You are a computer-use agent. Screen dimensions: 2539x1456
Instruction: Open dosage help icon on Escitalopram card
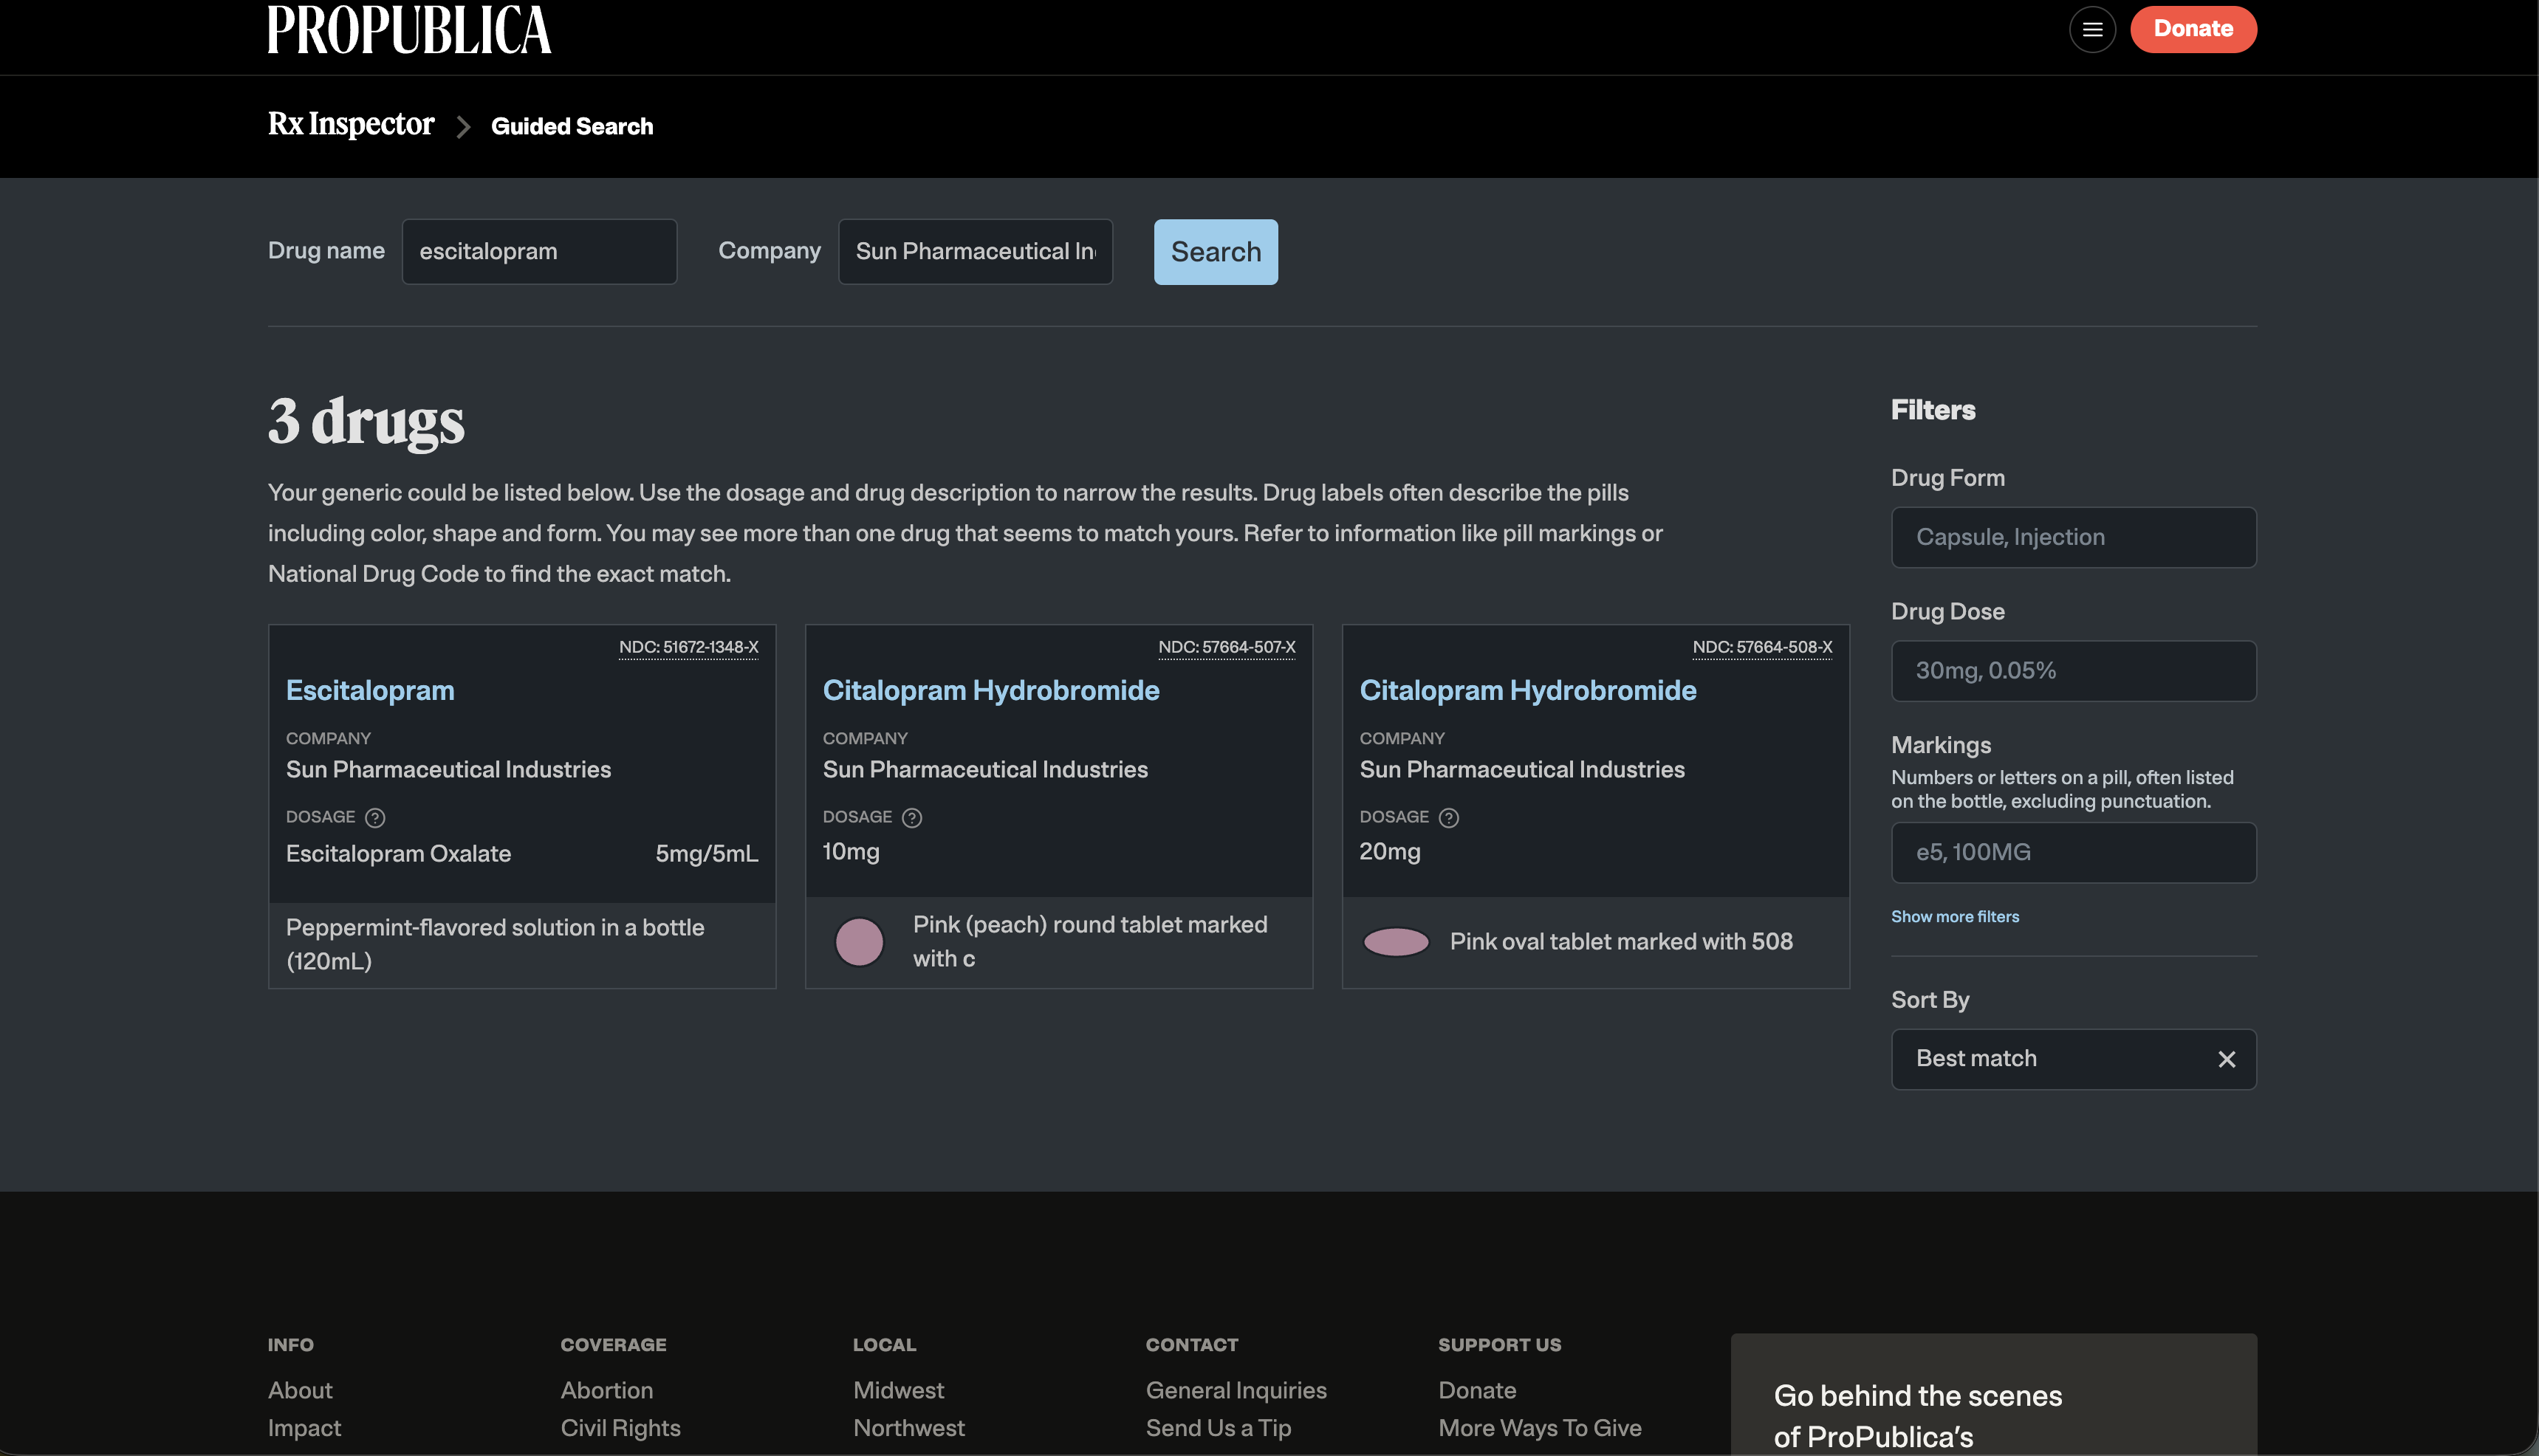pos(375,817)
